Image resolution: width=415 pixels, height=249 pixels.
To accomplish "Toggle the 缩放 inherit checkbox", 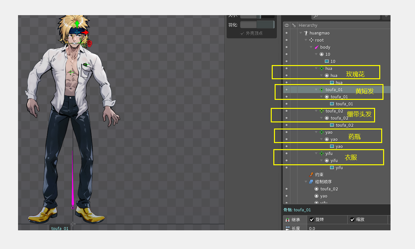I will tap(352, 220).
